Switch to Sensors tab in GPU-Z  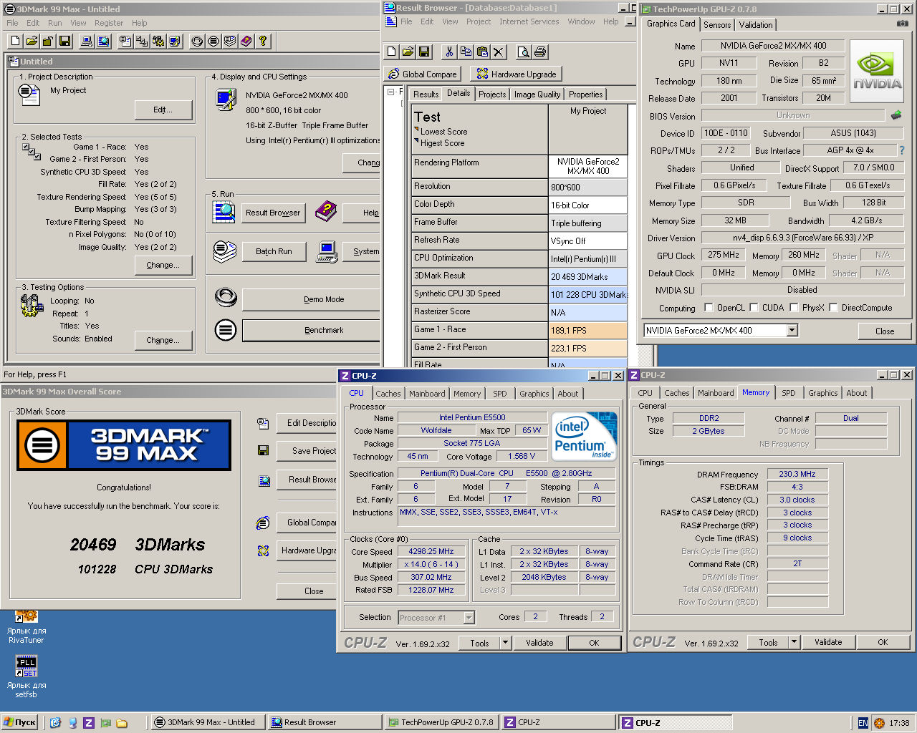[717, 24]
